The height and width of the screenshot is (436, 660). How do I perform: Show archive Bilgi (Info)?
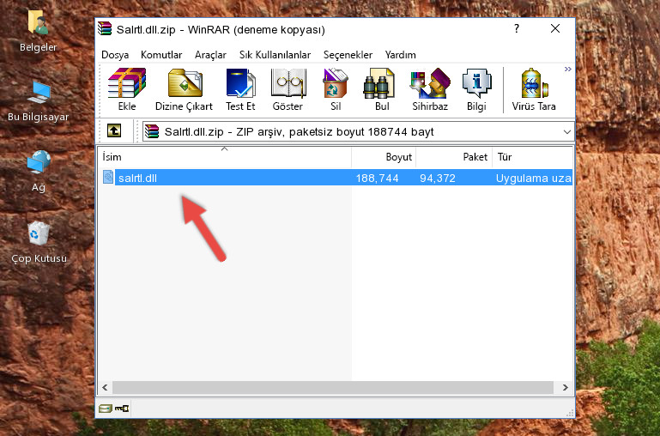coord(476,89)
